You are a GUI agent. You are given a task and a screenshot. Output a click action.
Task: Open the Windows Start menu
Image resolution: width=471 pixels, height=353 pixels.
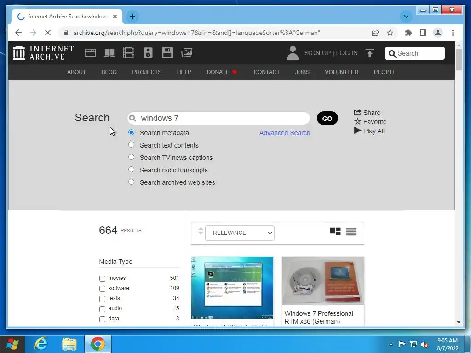pyautogui.click(x=12, y=344)
